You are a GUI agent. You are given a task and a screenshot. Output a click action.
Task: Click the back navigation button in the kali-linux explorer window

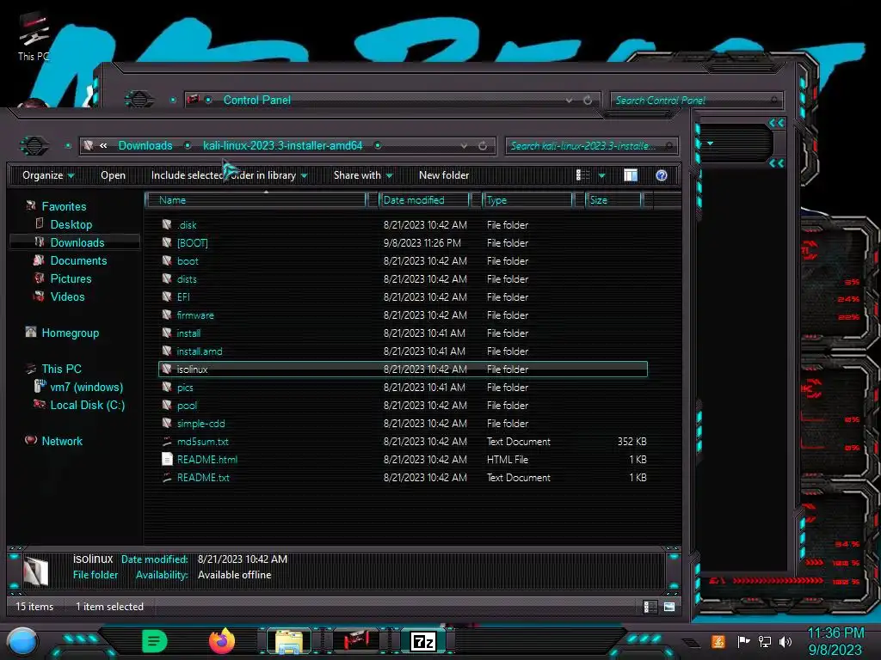(x=34, y=146)
